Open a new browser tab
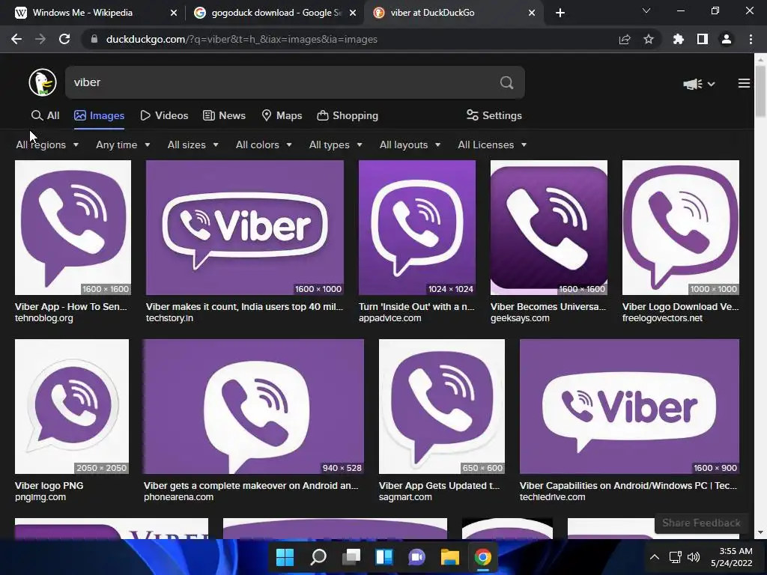767x575 pixels. pos(560,13)
